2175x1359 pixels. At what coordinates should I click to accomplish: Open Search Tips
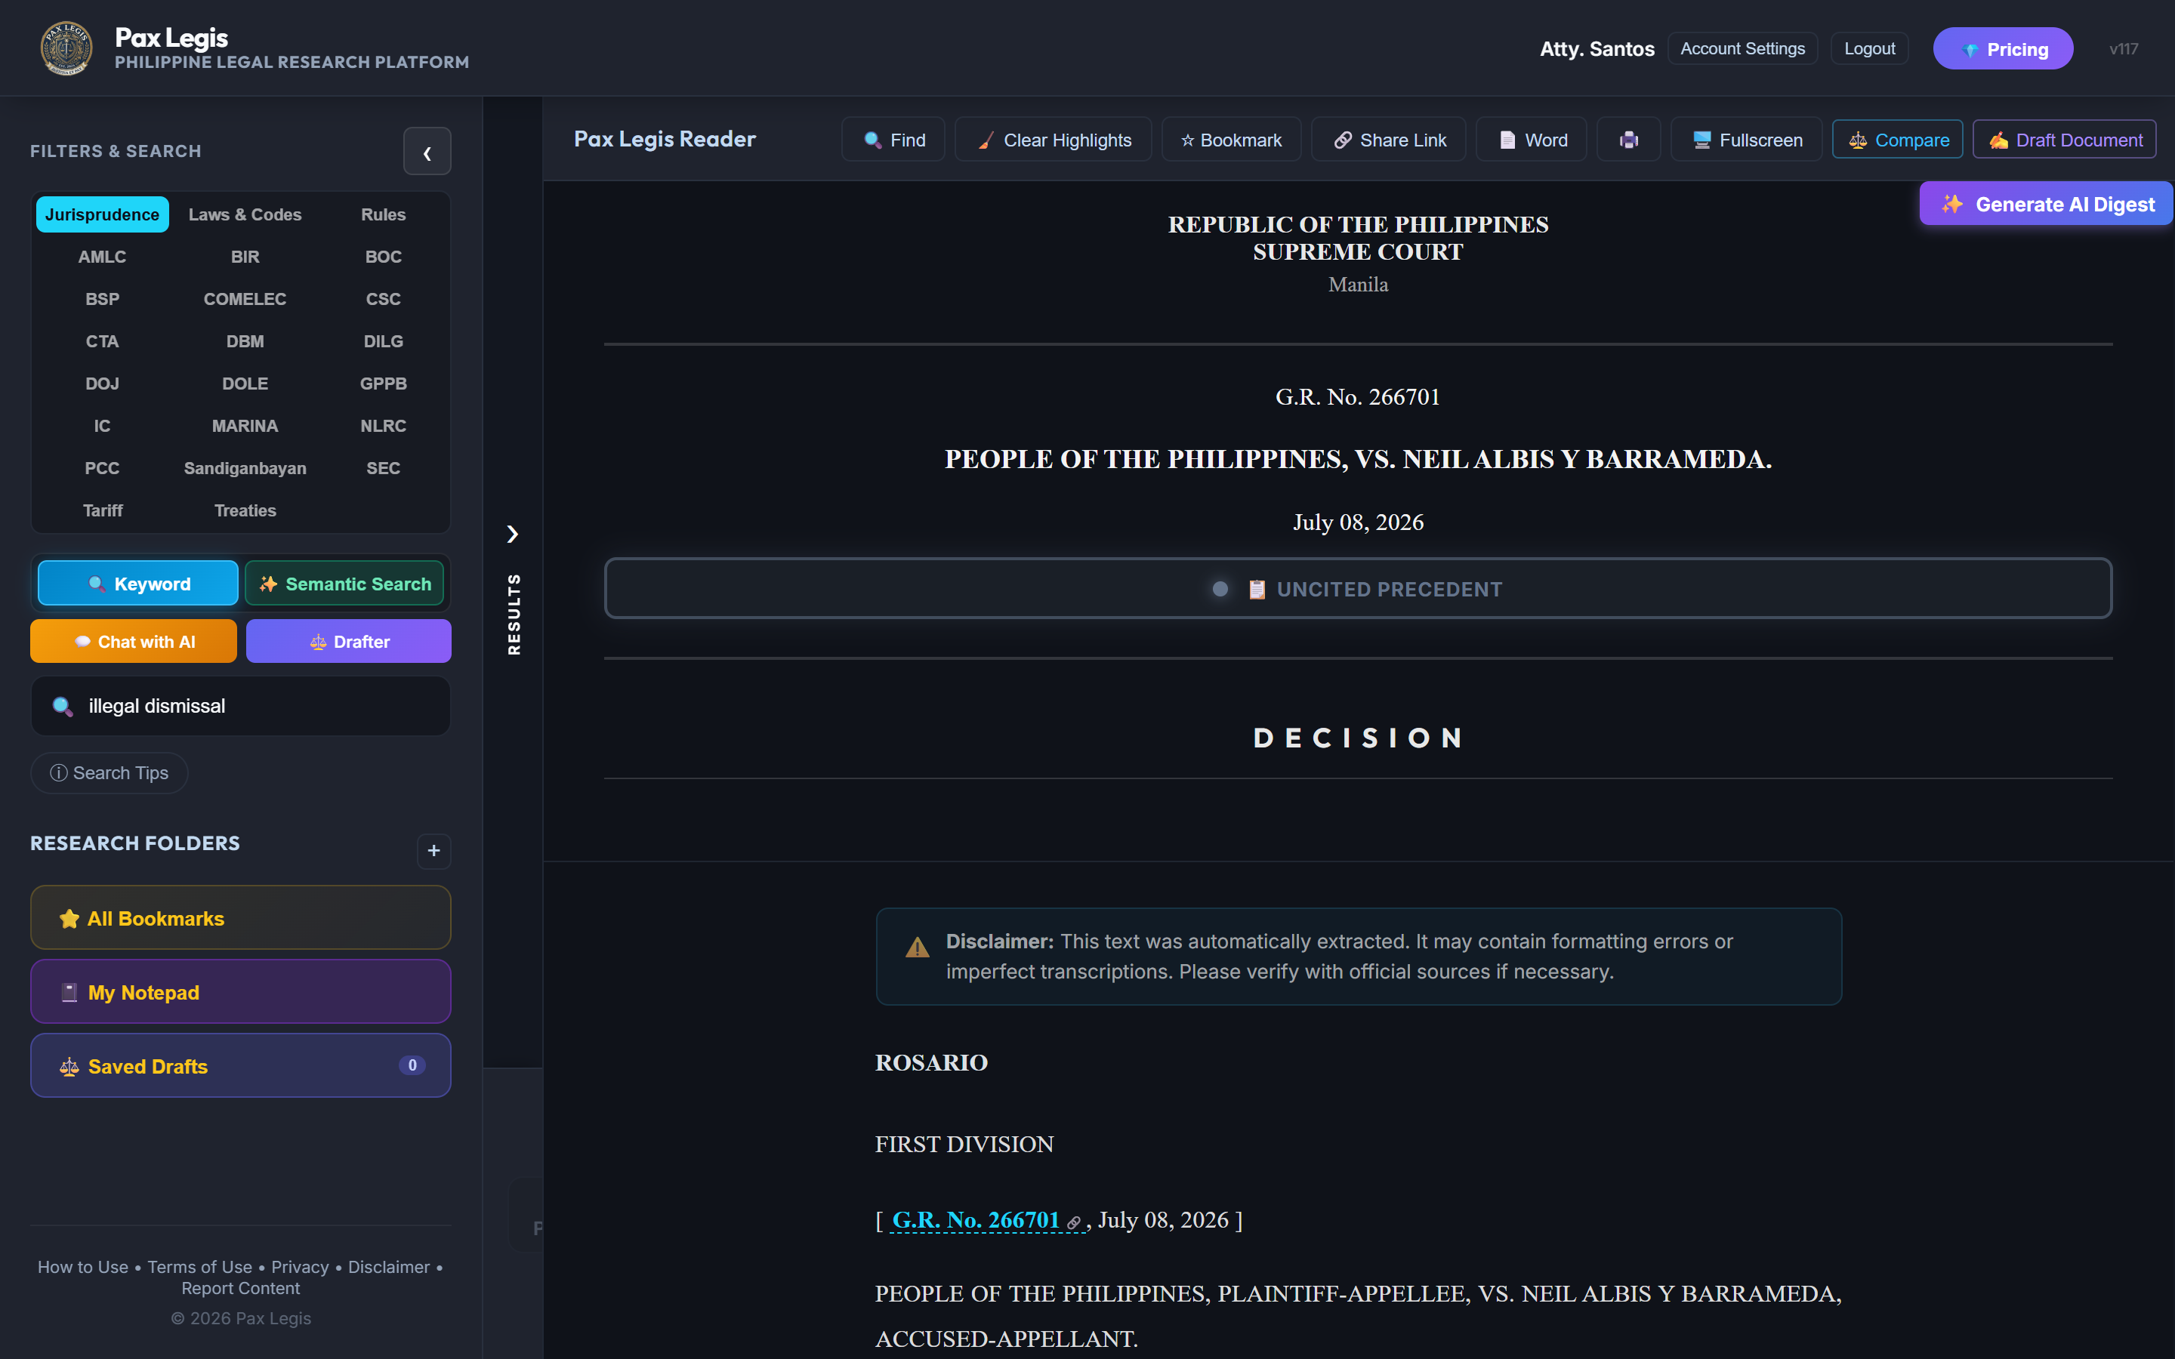(x=109, y=773)
